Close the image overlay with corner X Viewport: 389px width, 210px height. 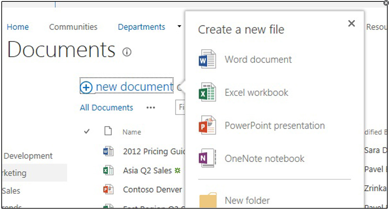[386, 3]
